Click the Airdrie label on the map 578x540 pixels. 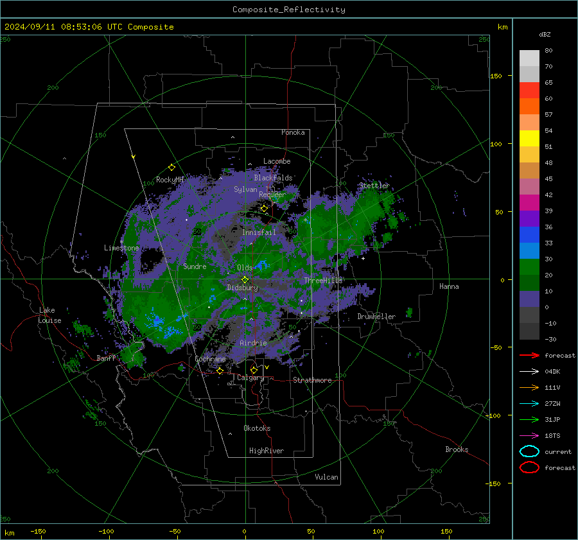[x=253, y=343]
